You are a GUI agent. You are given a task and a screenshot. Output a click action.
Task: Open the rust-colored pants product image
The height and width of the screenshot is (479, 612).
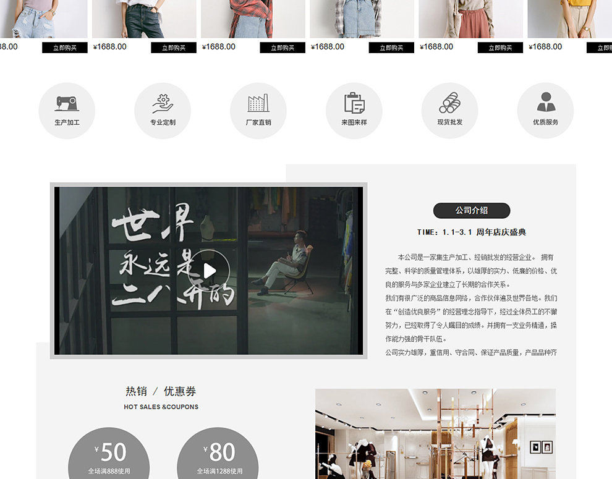click(x=470, y=19)
